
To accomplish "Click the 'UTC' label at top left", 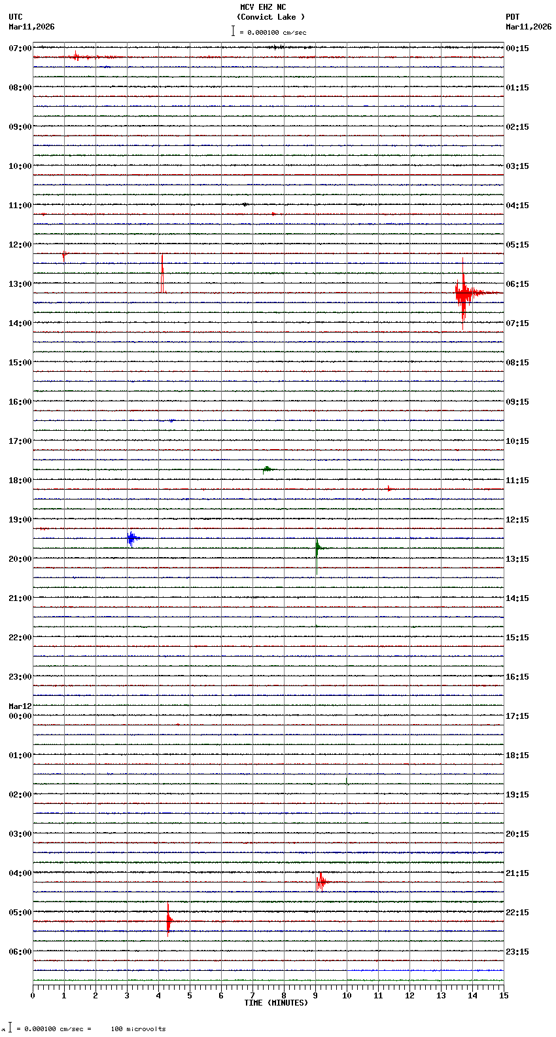I will [x=16, y=17].
